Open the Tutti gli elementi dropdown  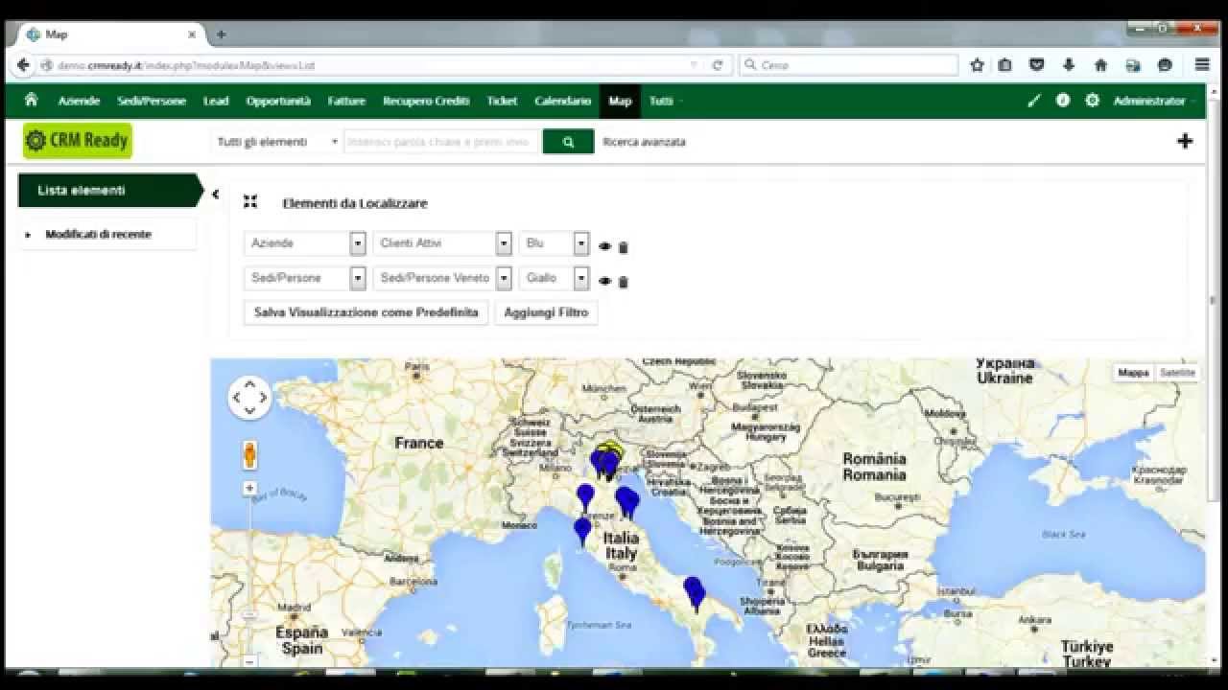pos(276,142)
